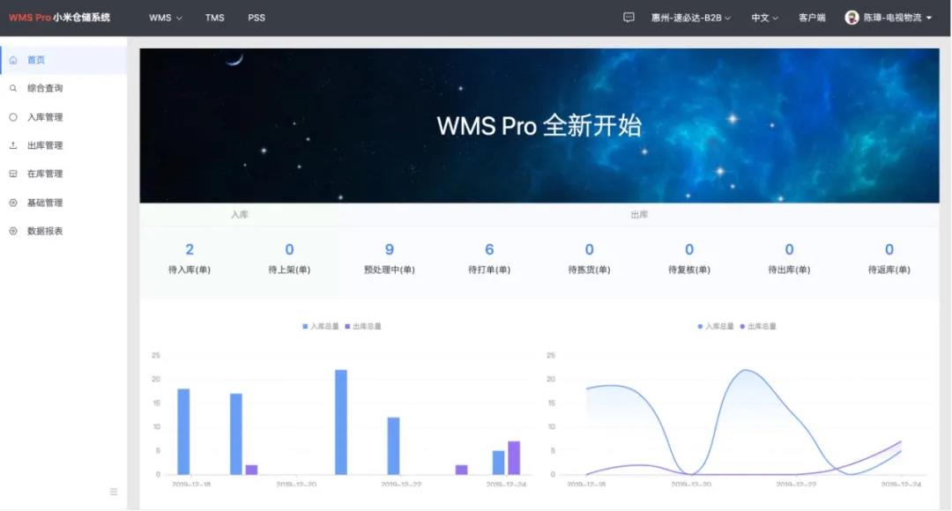Switch to the PSS menu
The width and height of the screenshot is (952, 511).
257,18
